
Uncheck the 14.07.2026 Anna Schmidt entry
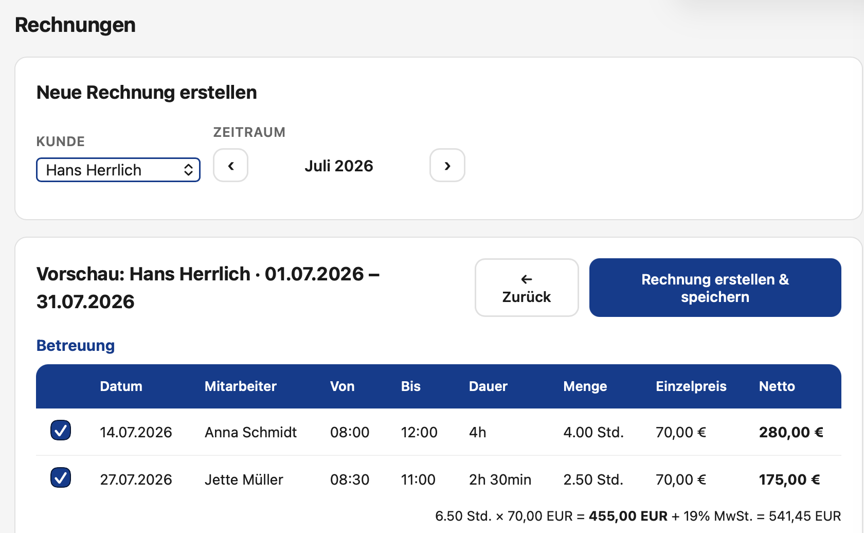click(61, 430)
